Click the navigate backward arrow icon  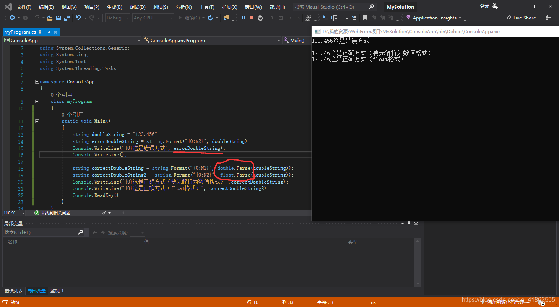click(12, 18)
